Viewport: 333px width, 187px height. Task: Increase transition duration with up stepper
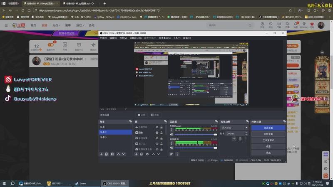[x=246, y=133]
